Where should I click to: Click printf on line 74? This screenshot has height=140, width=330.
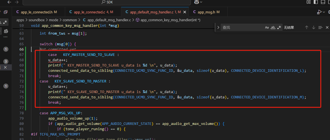[x=54, y=92]
